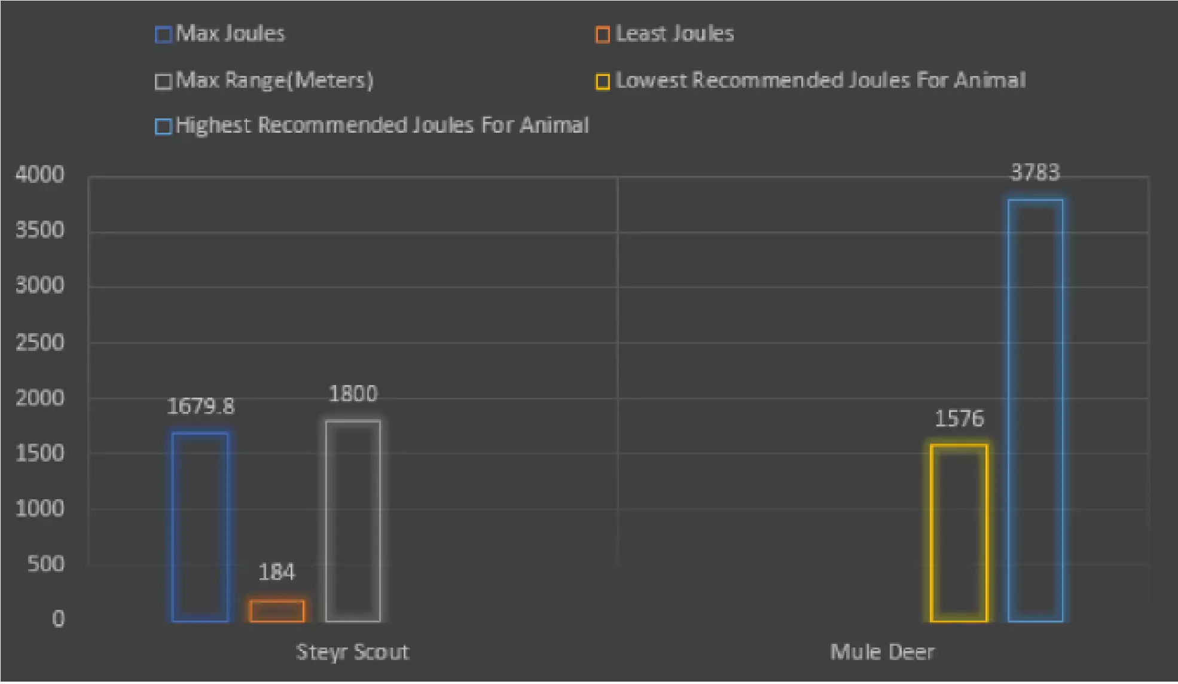Select the 1800 data label

(x=353, y=394)
